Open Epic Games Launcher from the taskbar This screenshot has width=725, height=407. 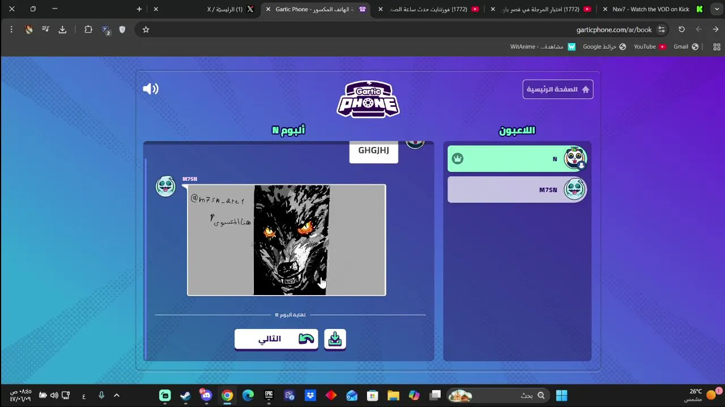pyautogui.click(x=268, y=395)
